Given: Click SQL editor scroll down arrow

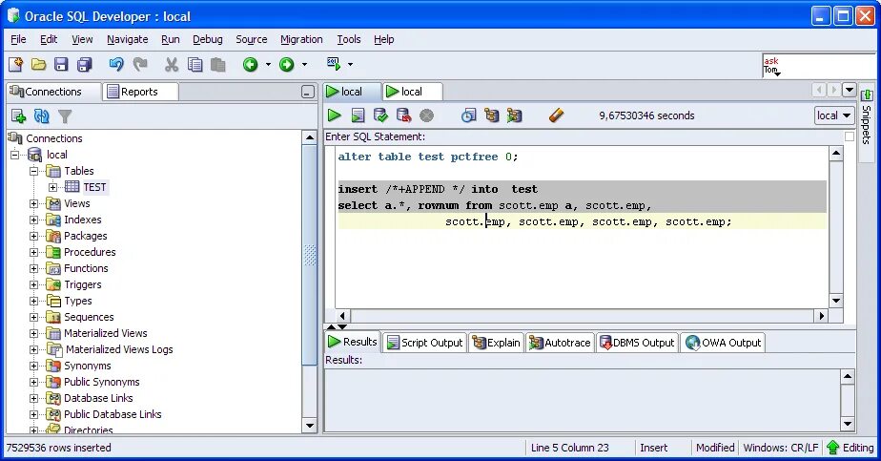Looking at the screenshot, I should pos(836,301).
